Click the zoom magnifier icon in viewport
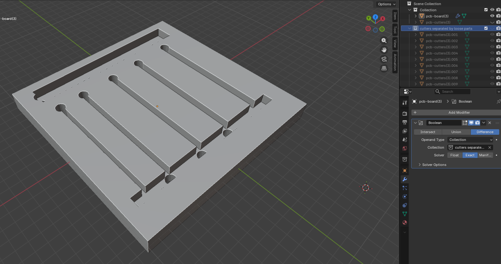The image size is (501, 264). pyautogui.click(x=384, y=40)
